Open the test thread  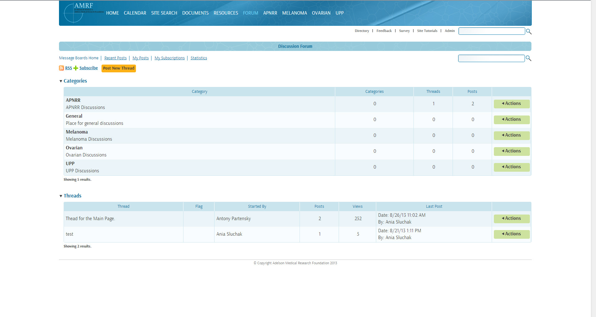70,234
